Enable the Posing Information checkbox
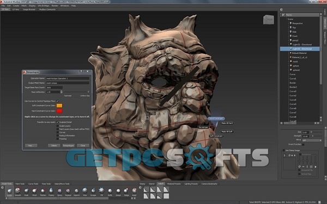Screen dimensions: 327x204 [58, 135]
